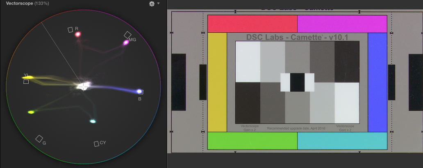Expand the dropdown arrow beside the gear

[x=159, y=4]
